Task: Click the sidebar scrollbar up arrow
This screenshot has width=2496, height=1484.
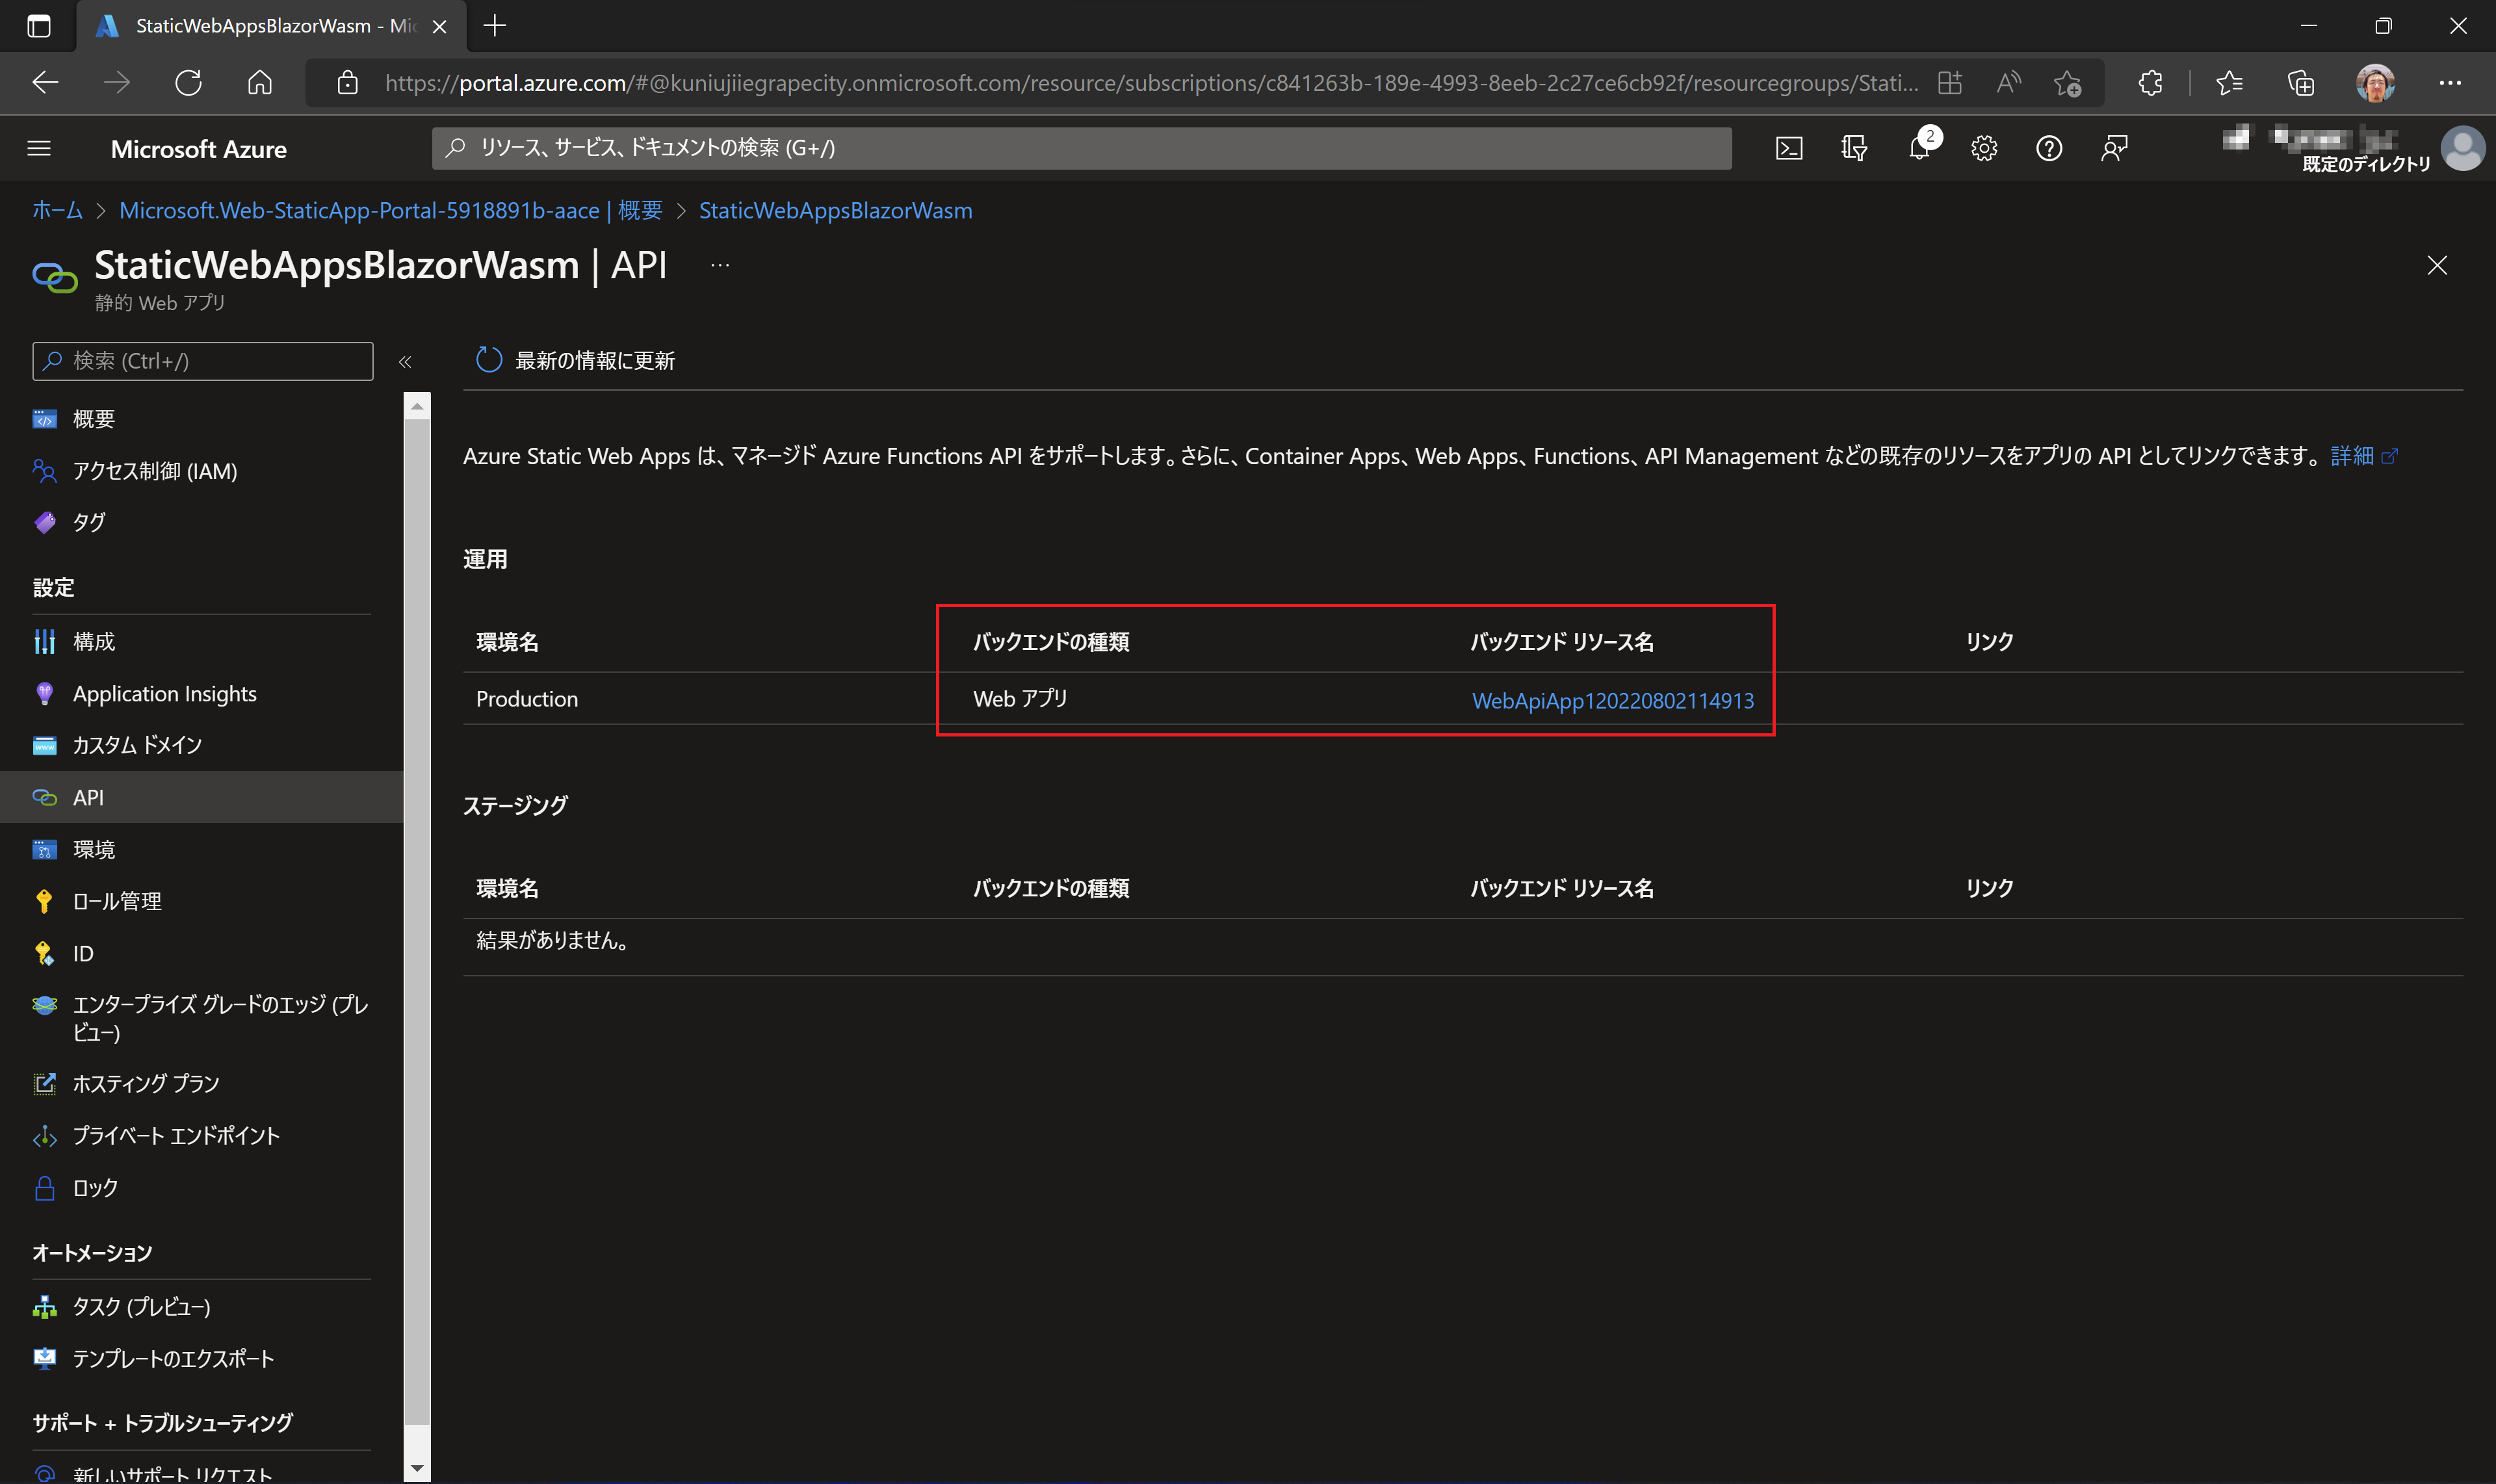Action: [x=417, y=405]
